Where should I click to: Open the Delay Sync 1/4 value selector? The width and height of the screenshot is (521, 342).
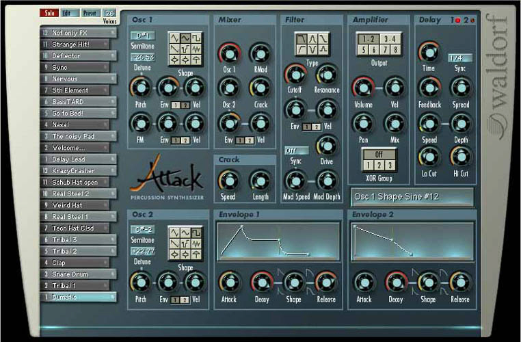pyautogui.click(x=460, y=58)
